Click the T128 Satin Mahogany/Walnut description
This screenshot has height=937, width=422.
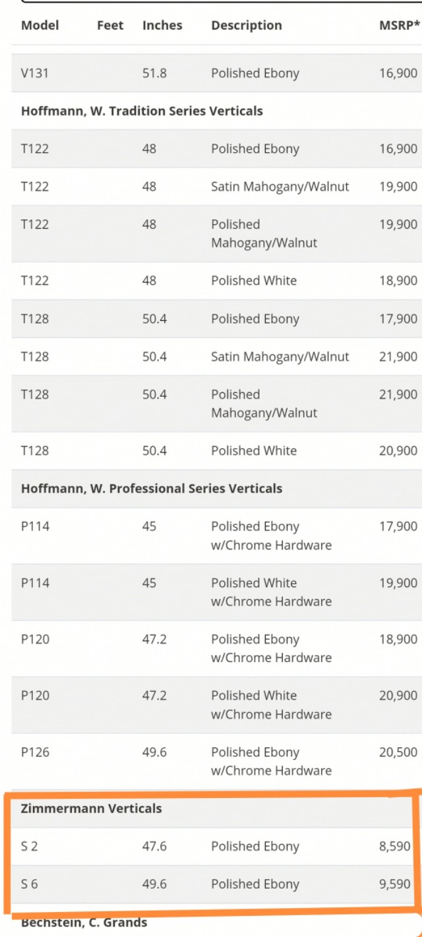coord(280,356)
